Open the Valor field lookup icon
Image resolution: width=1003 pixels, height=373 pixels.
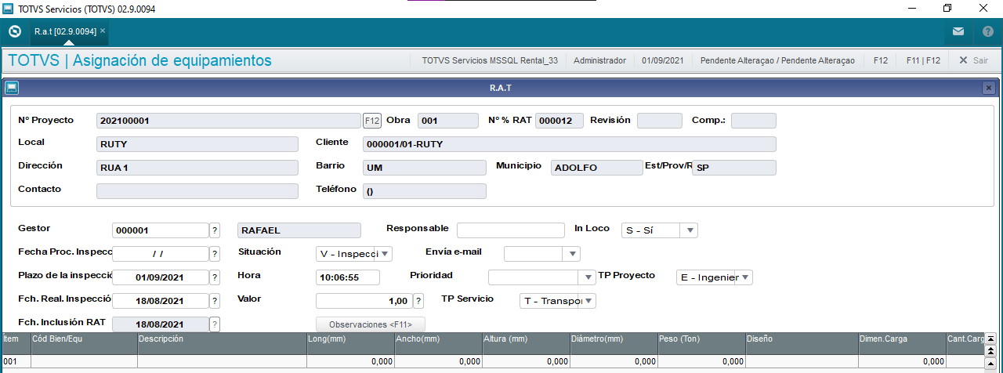418,301
